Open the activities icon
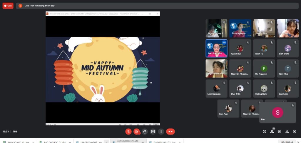The height and width of the screenshot is (143, 301). [x=287, y=132]
